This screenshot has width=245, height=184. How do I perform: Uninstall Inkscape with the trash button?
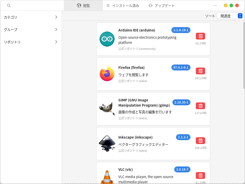pos(200,141)
